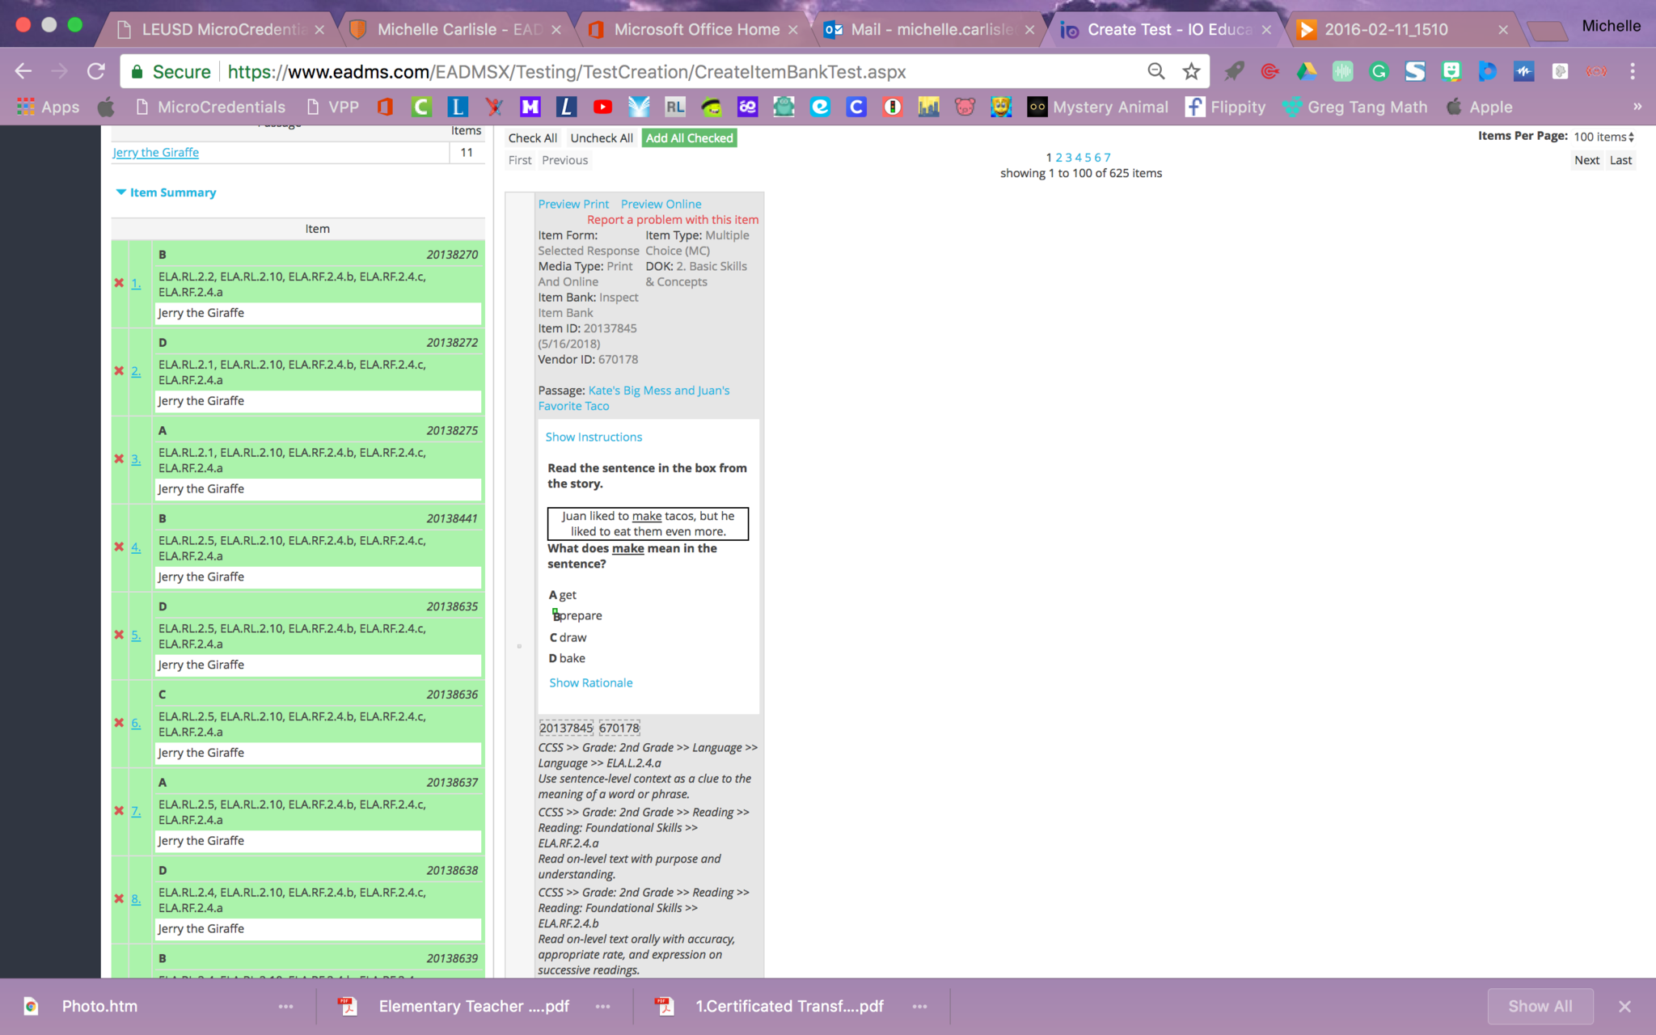Viewport: 1656px width, 1035px height.
Task: Open the Items Per Page dropdown
Action: point(1603,137)
